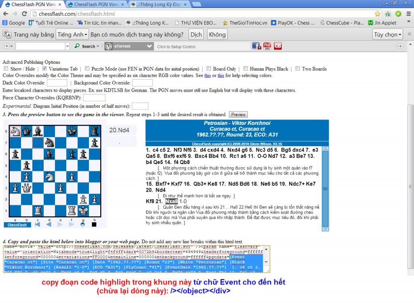The height and width of the screenshot is (303, 414).
Task: Open the Google bookmark
Action: [14, 23]
